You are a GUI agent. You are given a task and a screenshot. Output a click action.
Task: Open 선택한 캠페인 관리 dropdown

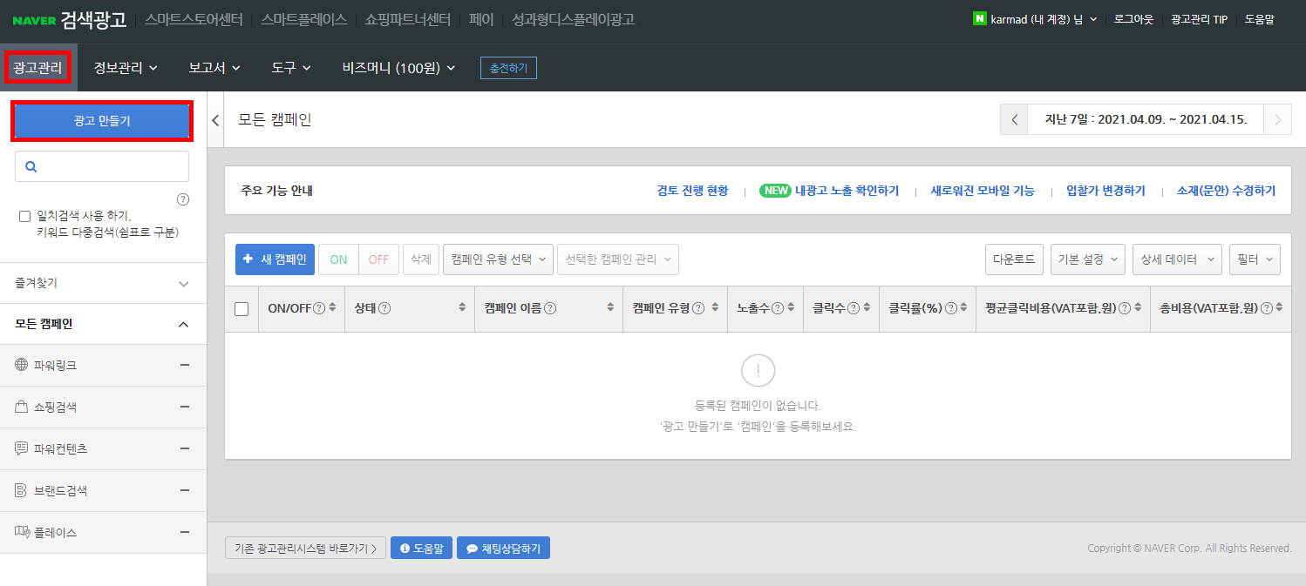coord(618,259)
